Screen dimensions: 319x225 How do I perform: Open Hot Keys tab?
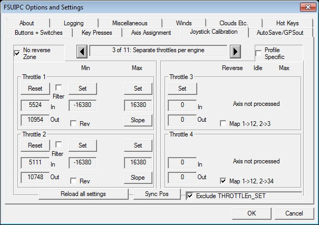click(x=287, y=23)
